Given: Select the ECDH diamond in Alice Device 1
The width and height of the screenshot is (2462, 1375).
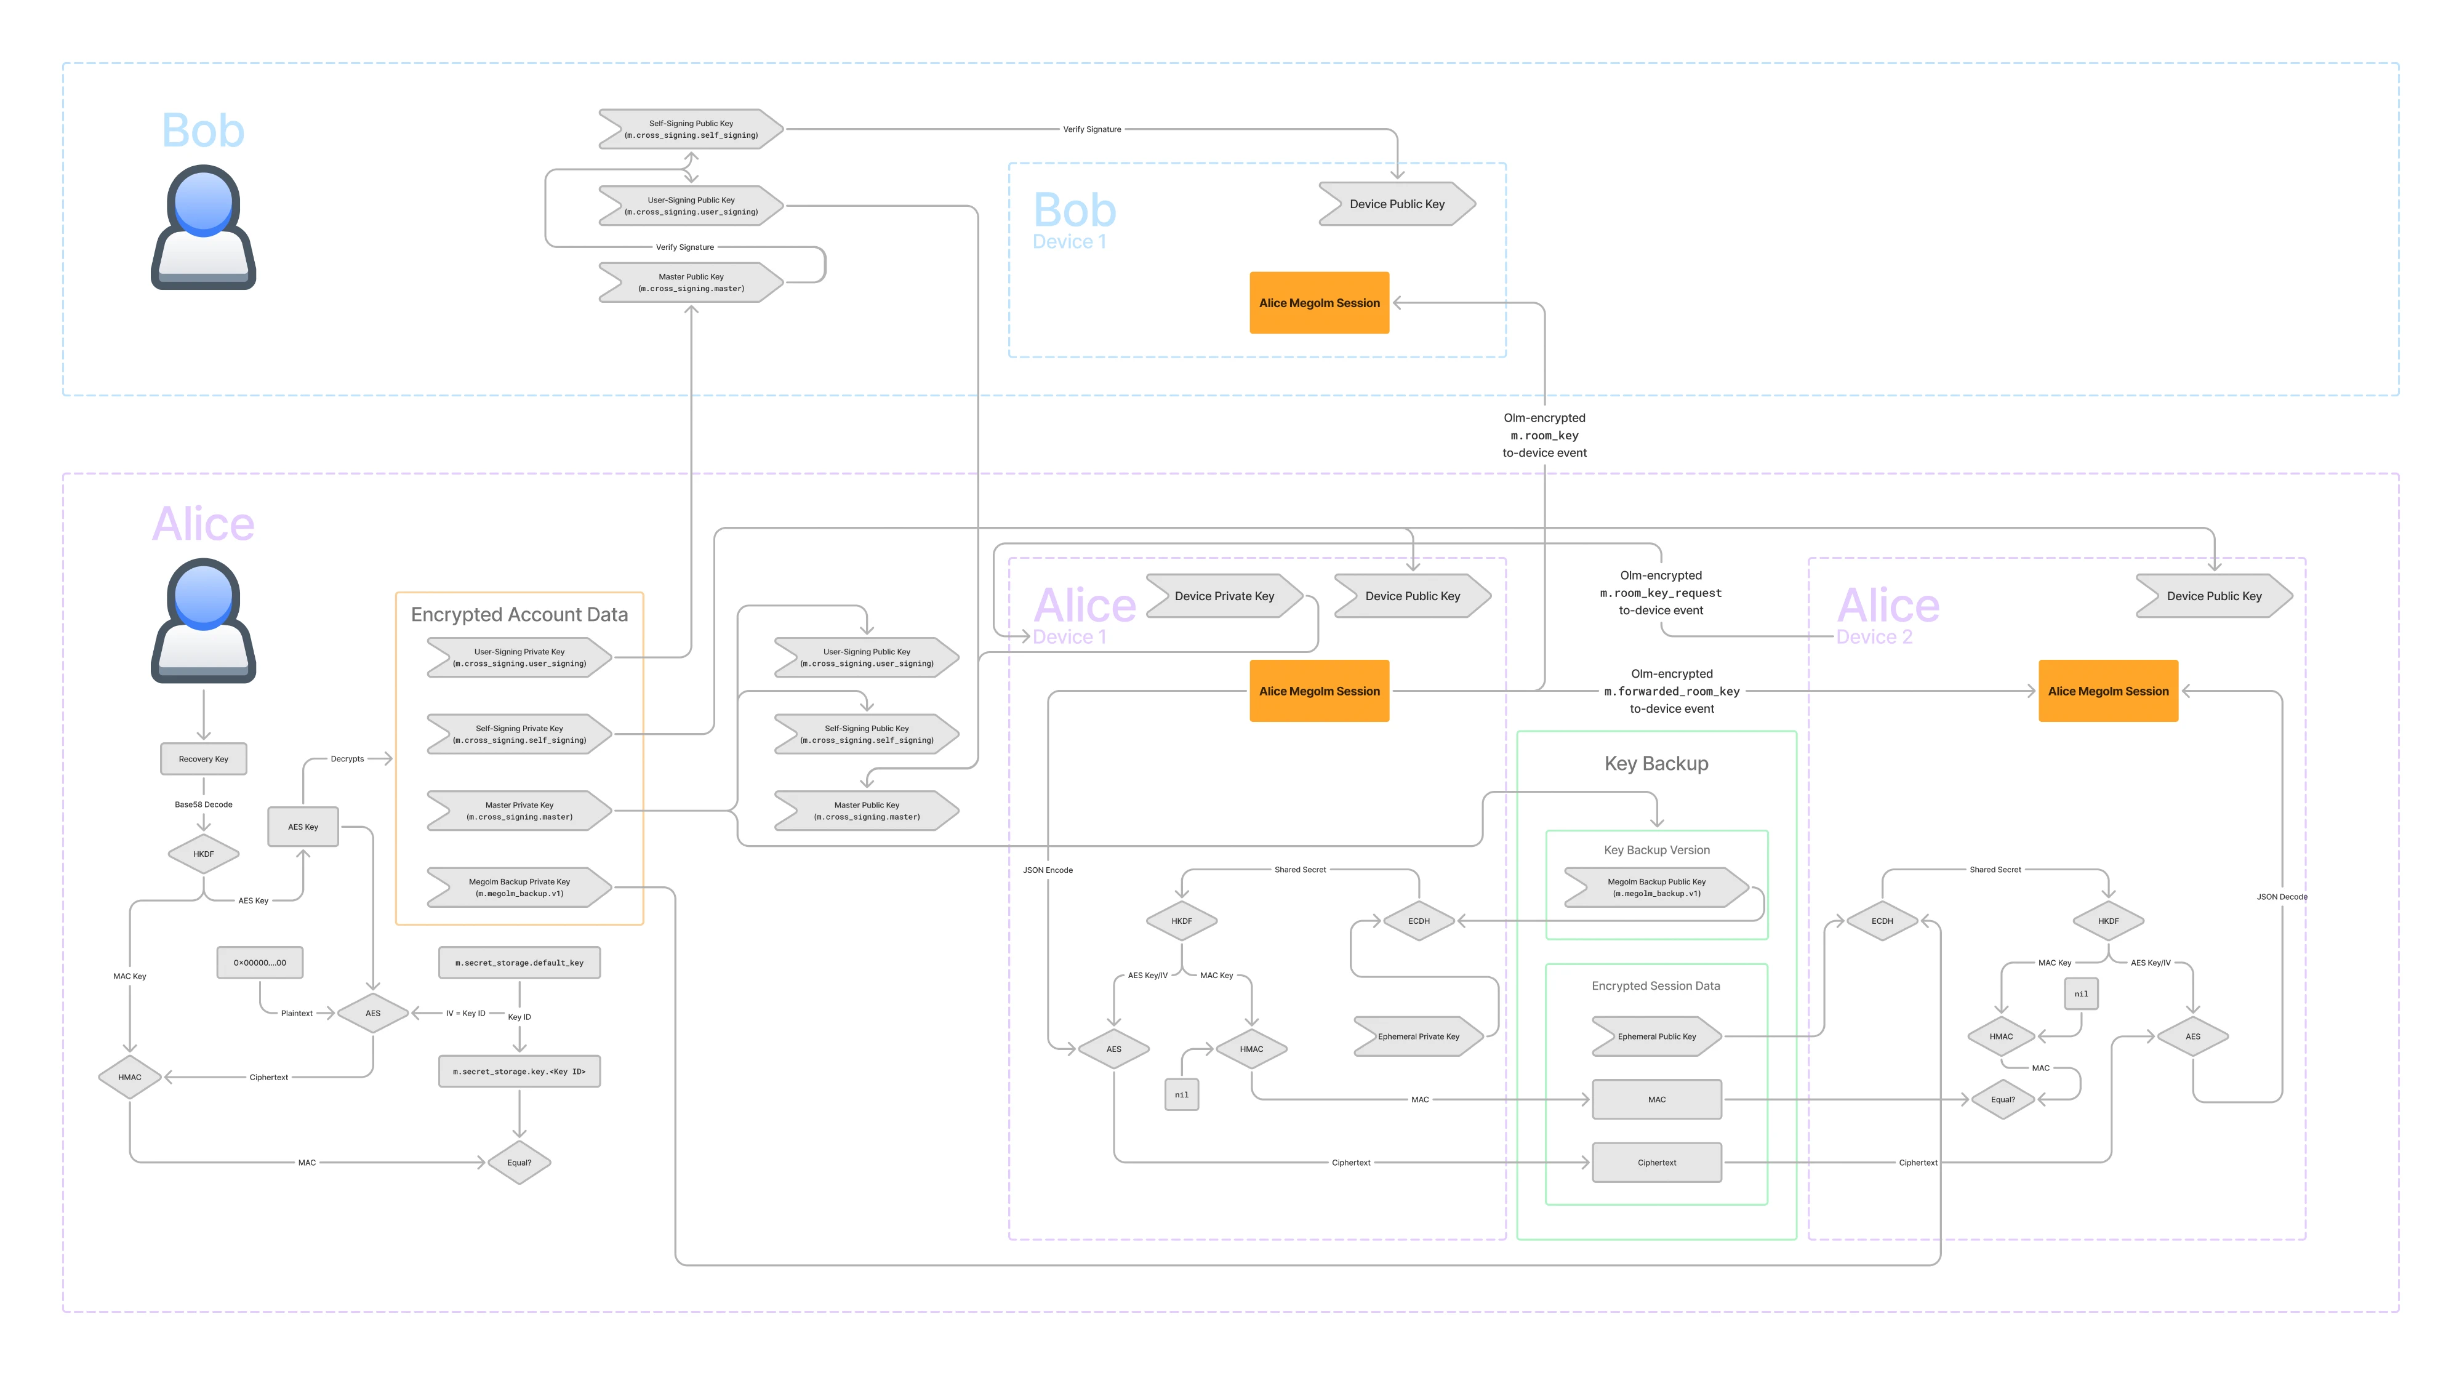Looking at the screenshot, I should click(x=1418, y=921).
